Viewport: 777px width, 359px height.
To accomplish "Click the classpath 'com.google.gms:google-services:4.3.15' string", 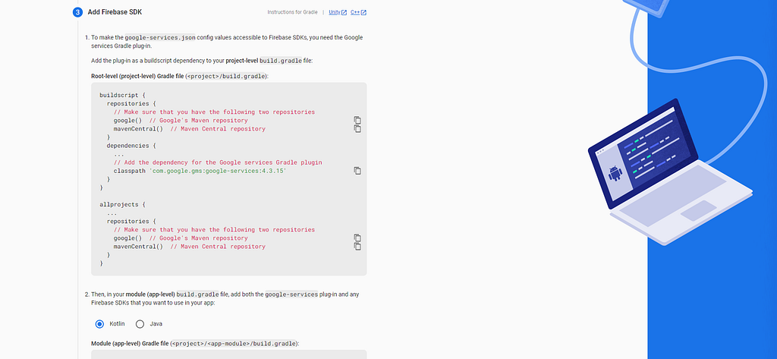I will point(218,171).
